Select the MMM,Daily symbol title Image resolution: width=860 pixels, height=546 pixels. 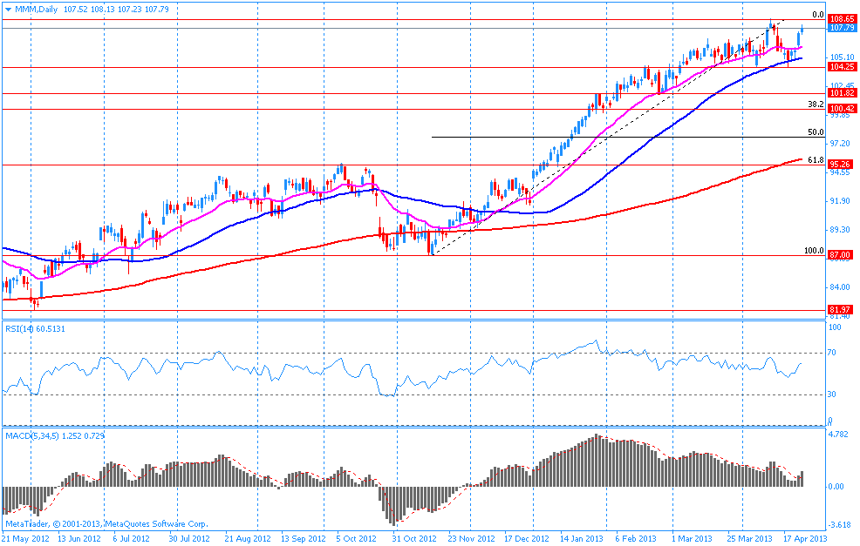(36, 10)
